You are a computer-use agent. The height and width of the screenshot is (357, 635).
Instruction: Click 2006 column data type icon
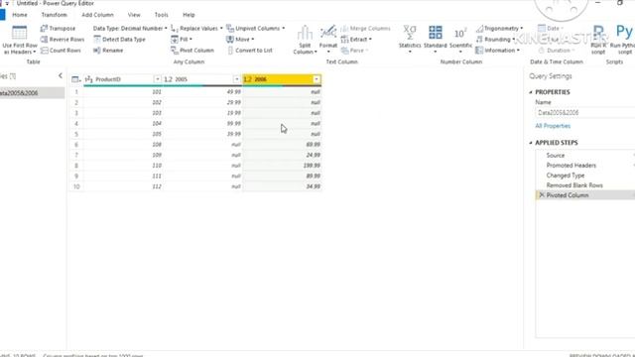[247, 79]
